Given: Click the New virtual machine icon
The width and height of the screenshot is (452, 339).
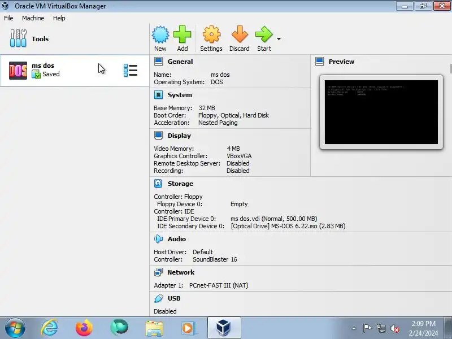Looking at the screenshot, I should (160, 34).
